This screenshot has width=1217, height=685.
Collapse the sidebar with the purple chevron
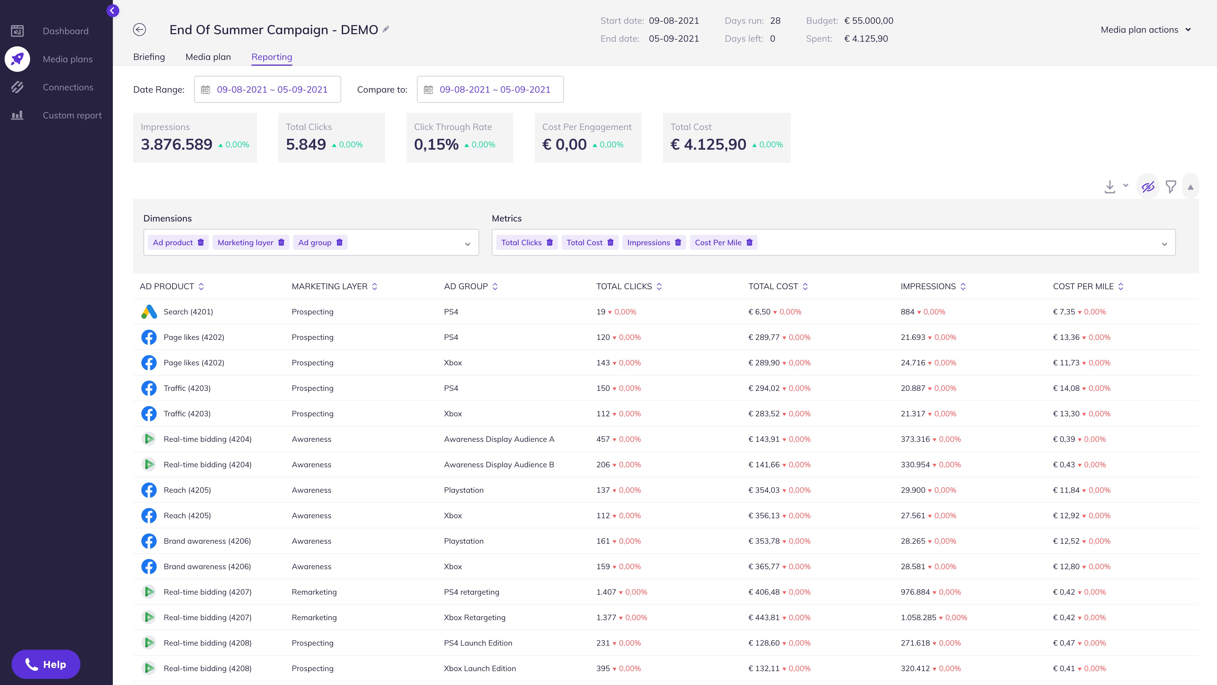point(113,10)
